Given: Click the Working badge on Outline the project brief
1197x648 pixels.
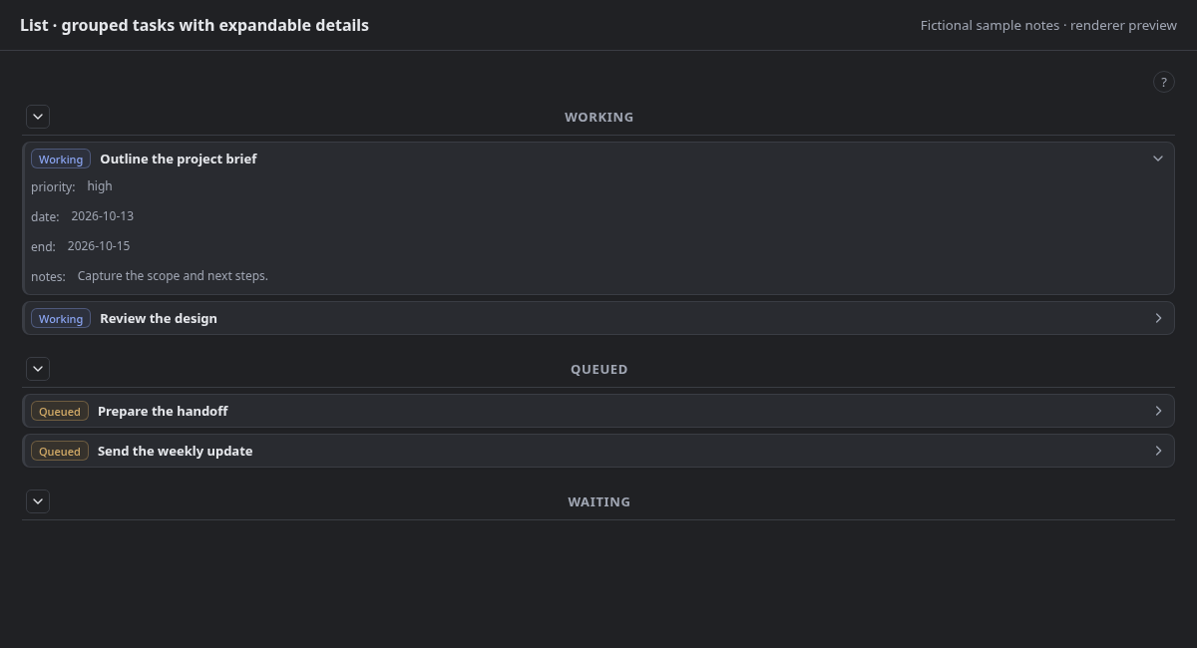Looking at the screenshot, I should [x=61, y=160].
